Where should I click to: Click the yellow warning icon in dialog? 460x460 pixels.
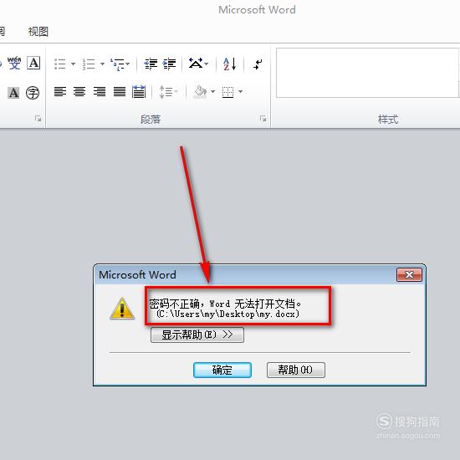pos(122,309)
